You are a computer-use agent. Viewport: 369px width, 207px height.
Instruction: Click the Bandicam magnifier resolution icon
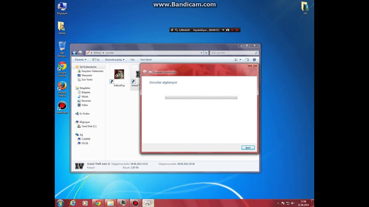coord(176,30)
